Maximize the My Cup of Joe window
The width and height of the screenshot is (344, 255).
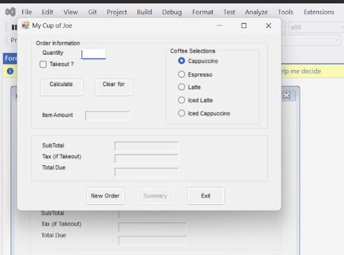[244, 26]
